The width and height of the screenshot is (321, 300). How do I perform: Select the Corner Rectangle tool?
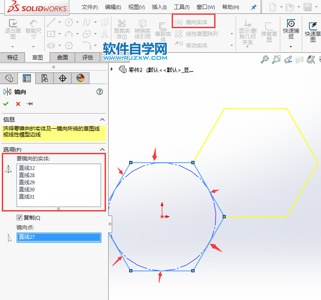51,34
